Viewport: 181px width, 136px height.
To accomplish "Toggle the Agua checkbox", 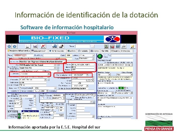I will (x=35, y=101).
